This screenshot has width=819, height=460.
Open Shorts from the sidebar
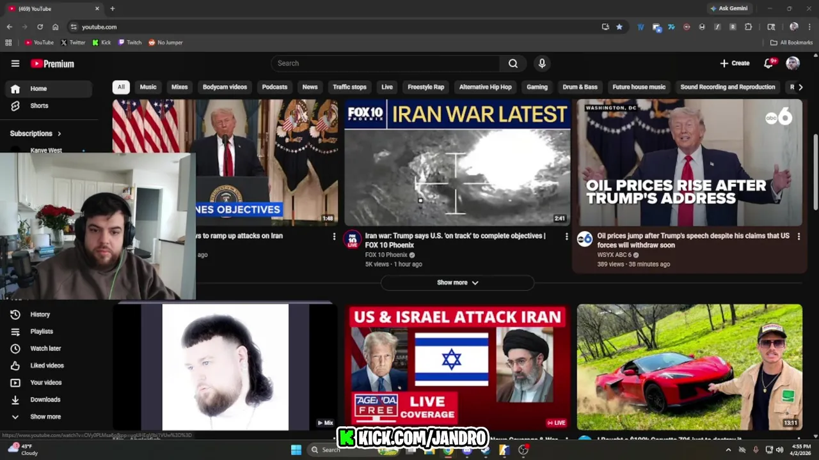coord(39,105)
